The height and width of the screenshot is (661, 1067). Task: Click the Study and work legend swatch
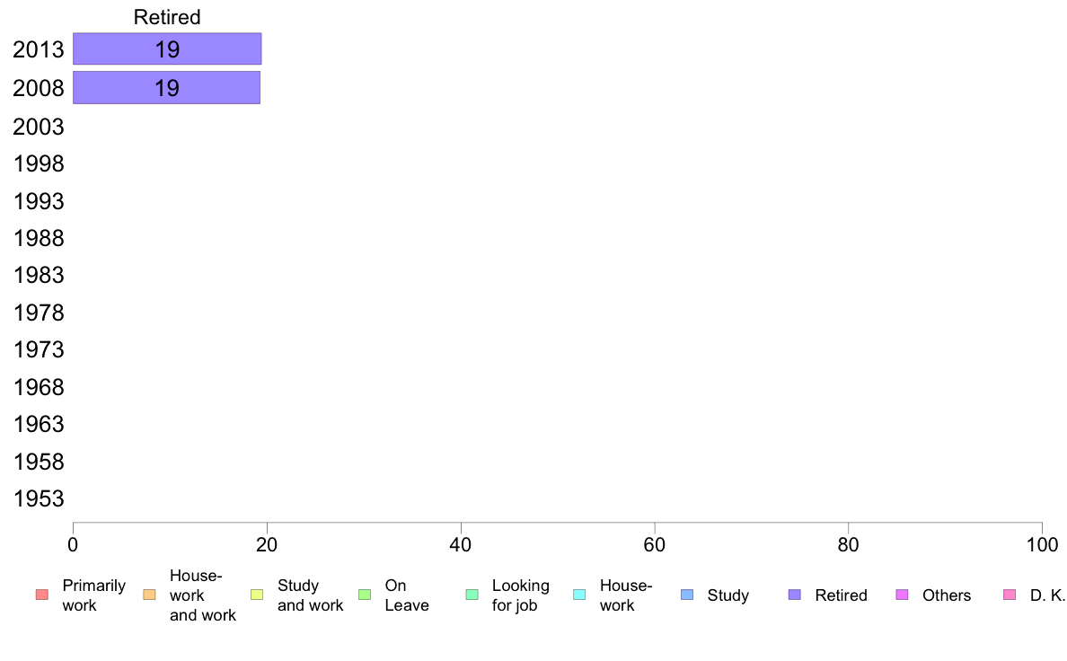(257, 595)
